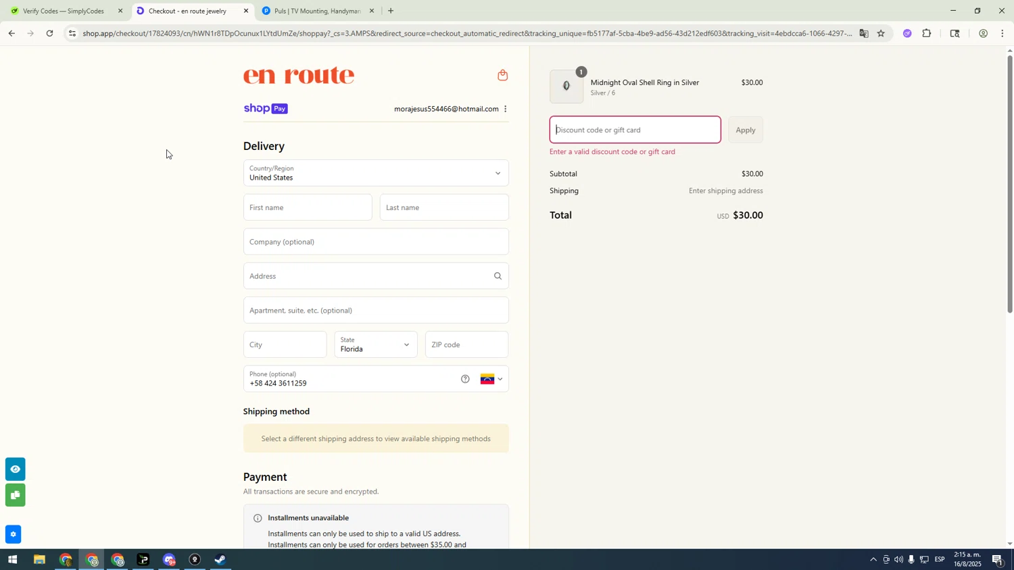
Task: Click the Midnight Oval Shell Ring in Silver title
Action: pyautogui.click(x=645, y=82)
